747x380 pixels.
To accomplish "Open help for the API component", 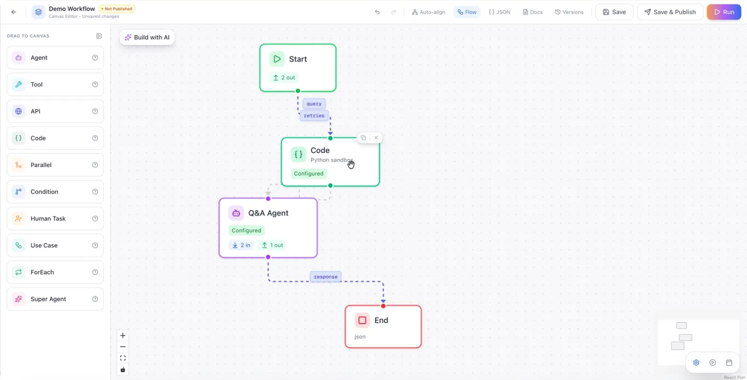I will click(95, 111).
